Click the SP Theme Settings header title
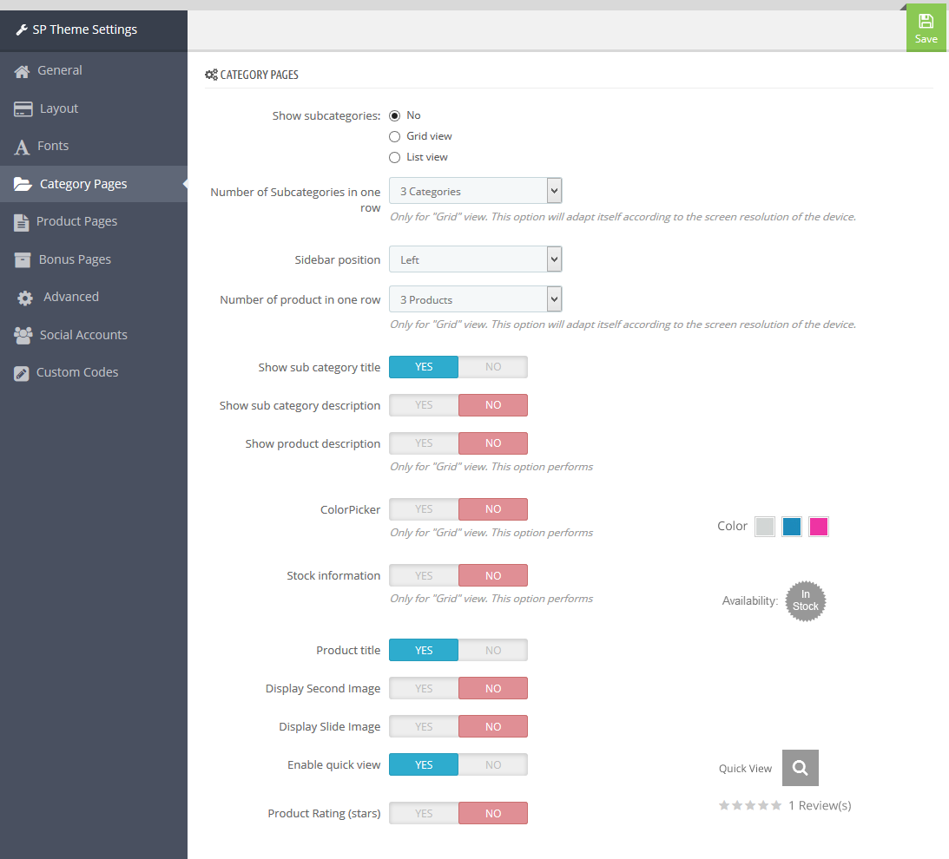 (x=85, y=30)
